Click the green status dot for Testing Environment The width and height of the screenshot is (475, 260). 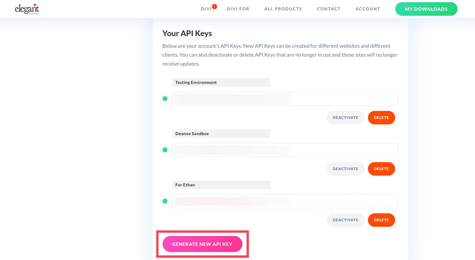tap(165, 99)
